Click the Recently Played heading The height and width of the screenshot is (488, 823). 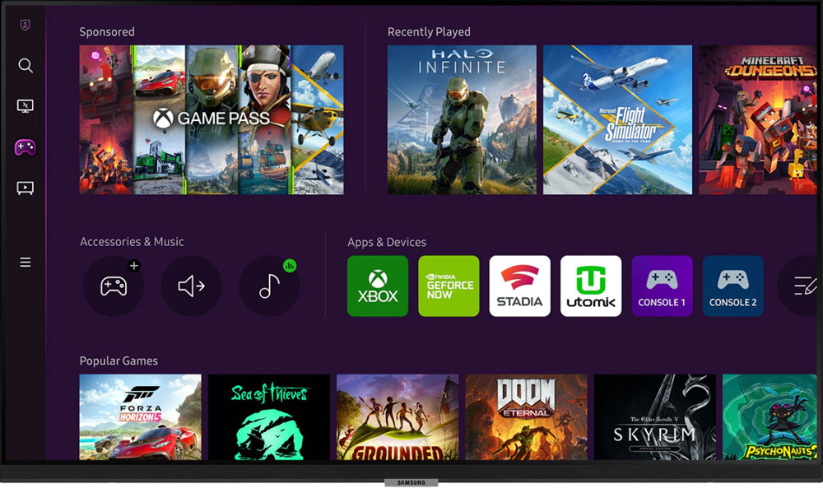coord(429,32)
